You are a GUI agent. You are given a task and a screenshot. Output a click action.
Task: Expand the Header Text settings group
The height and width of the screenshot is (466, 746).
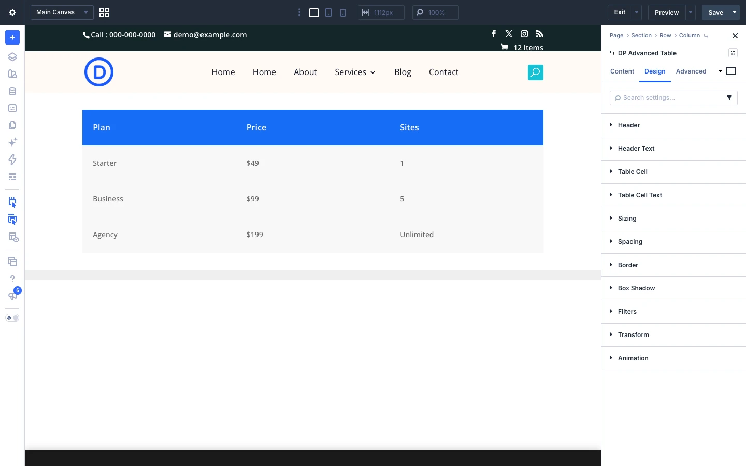(673, 149)
